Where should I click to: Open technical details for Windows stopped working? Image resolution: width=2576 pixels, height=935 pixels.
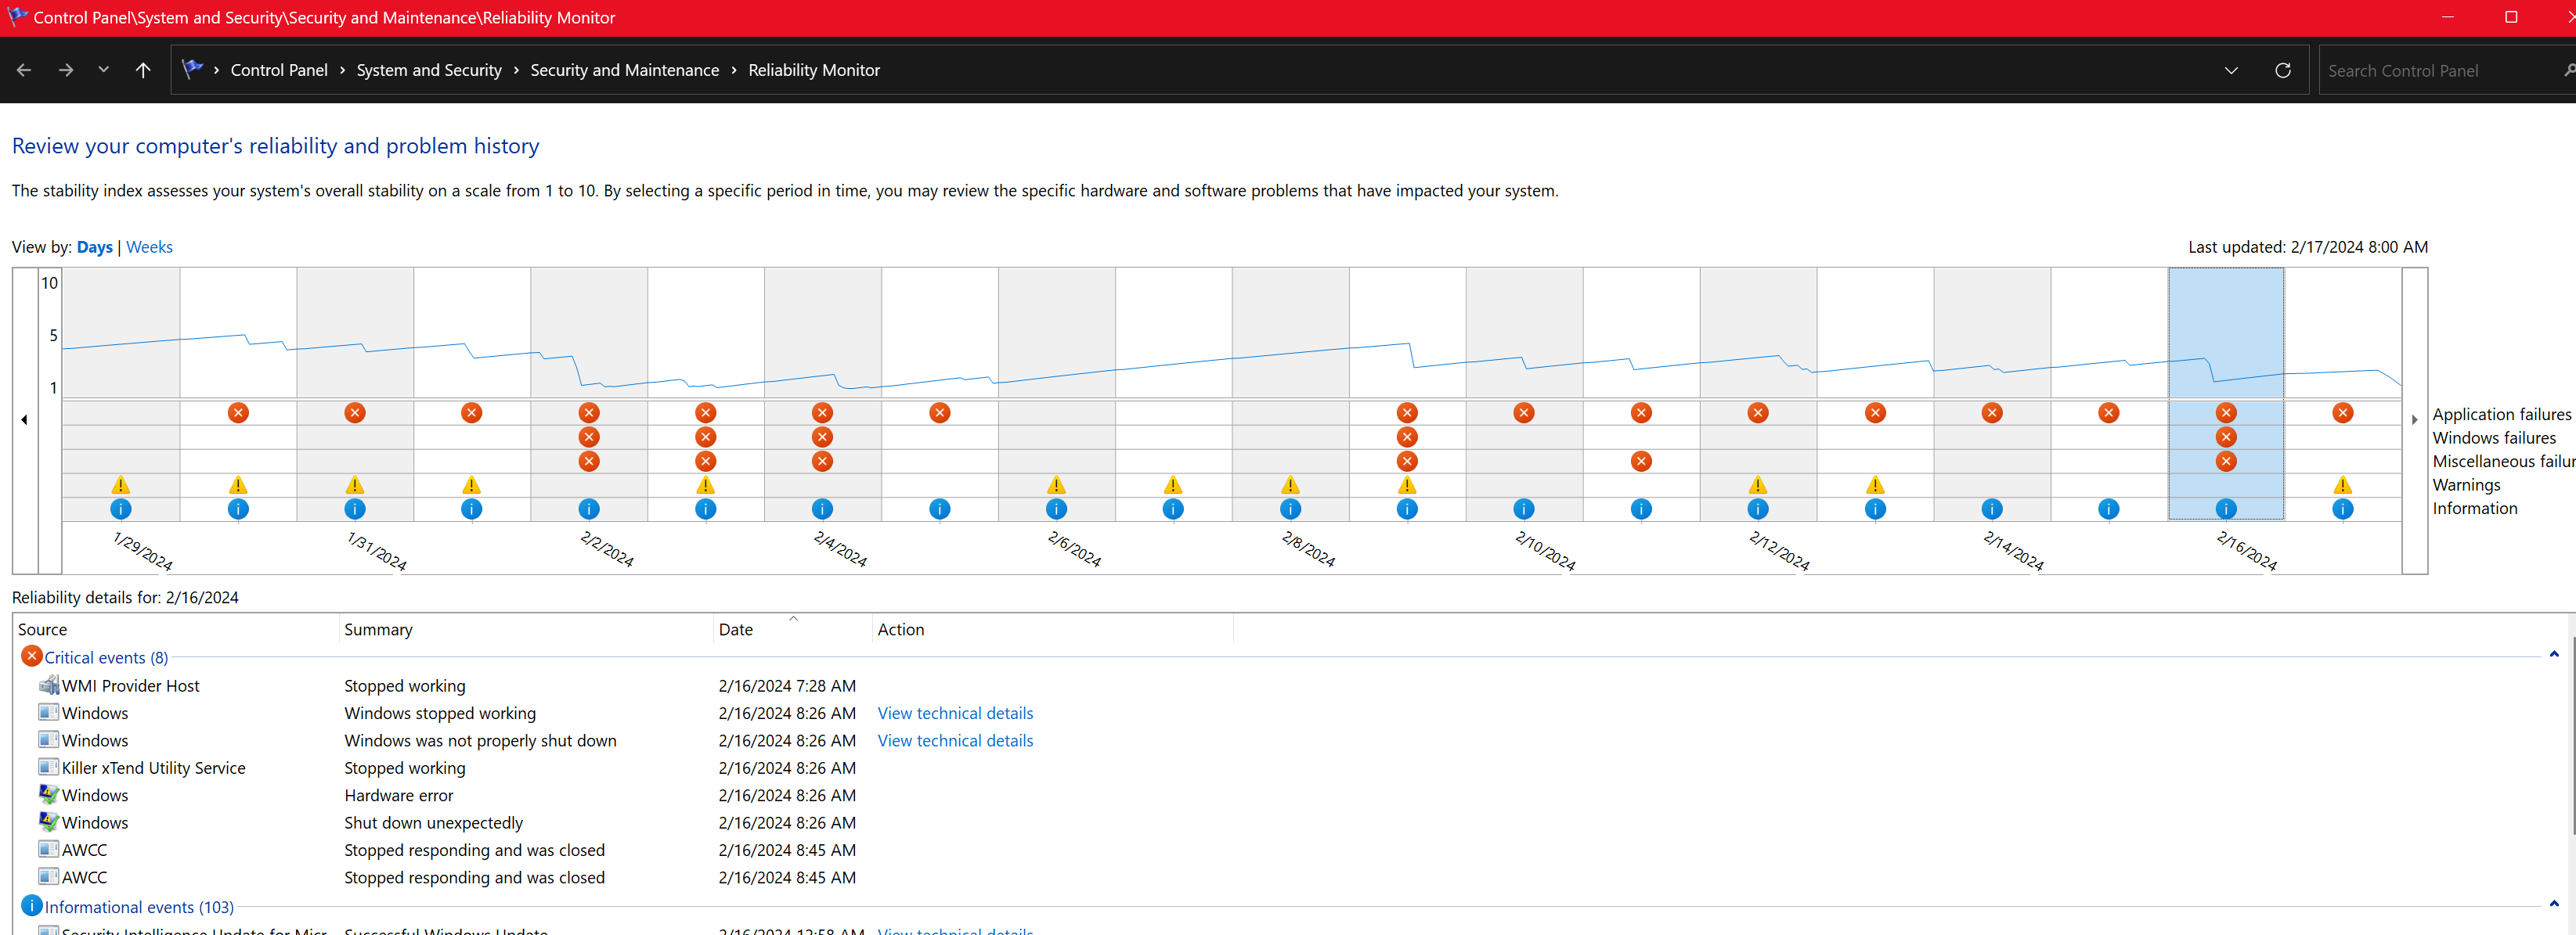954,714
